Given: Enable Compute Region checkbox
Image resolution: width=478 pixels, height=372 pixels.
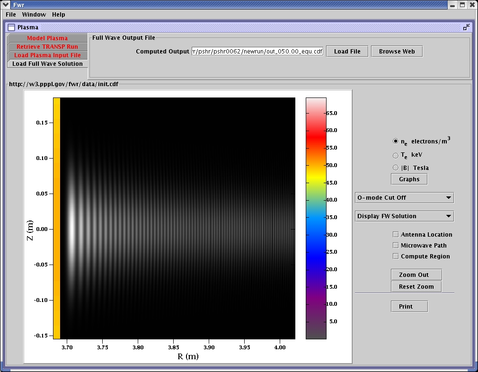Looking at the screenshot, I should coord(396,257).
